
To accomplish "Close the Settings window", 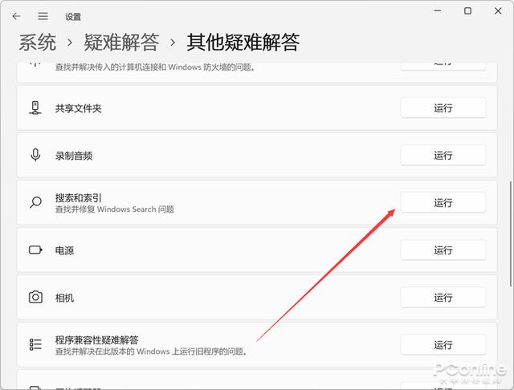I will click(x=498, y=10).
